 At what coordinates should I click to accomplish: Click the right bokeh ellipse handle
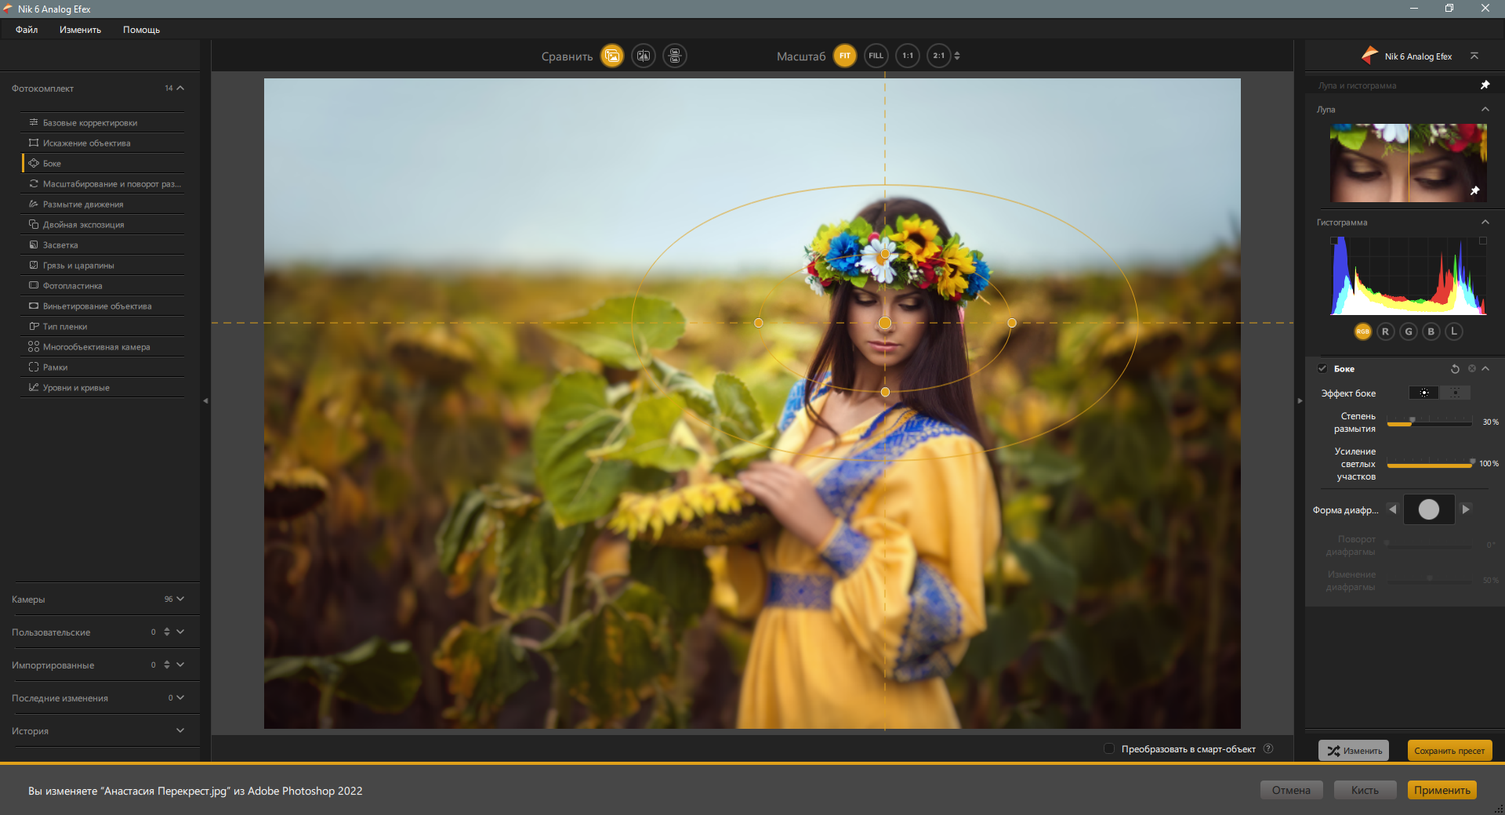click(x=1012, y=323)
